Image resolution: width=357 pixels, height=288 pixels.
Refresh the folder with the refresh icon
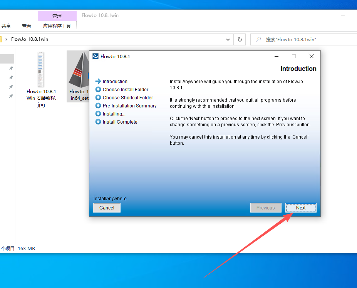[x=240, y=39]
